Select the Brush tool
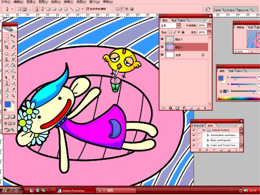 (x=13, y=54)
